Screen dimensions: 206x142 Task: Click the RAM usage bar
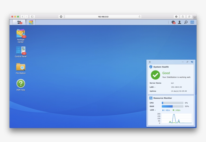point(173,106)
